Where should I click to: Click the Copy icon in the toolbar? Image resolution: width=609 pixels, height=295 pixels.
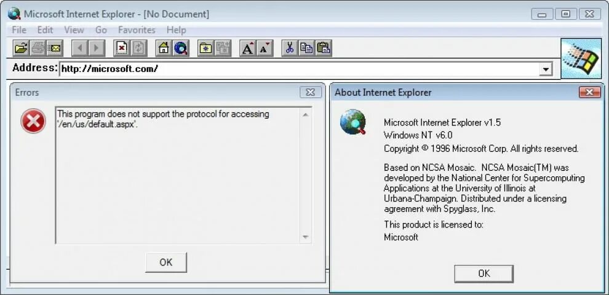(x=306, y=48)
